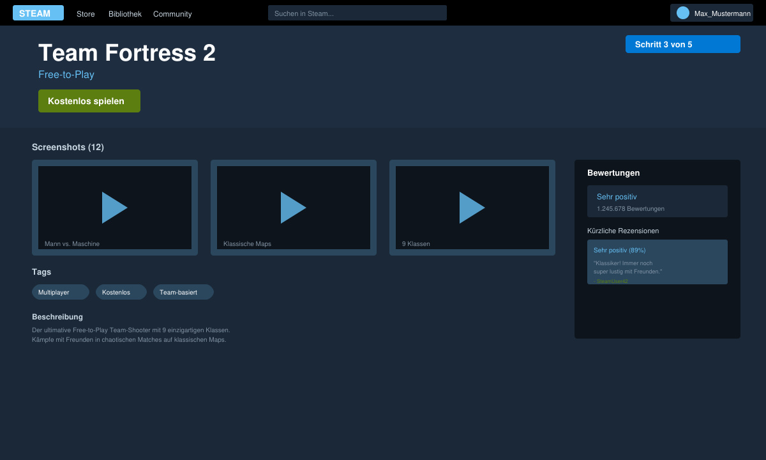This screenshot has width=766, height=460.
Task: Click the 'Kürzliche Rezensionen' heading
Action: [623, 231]
